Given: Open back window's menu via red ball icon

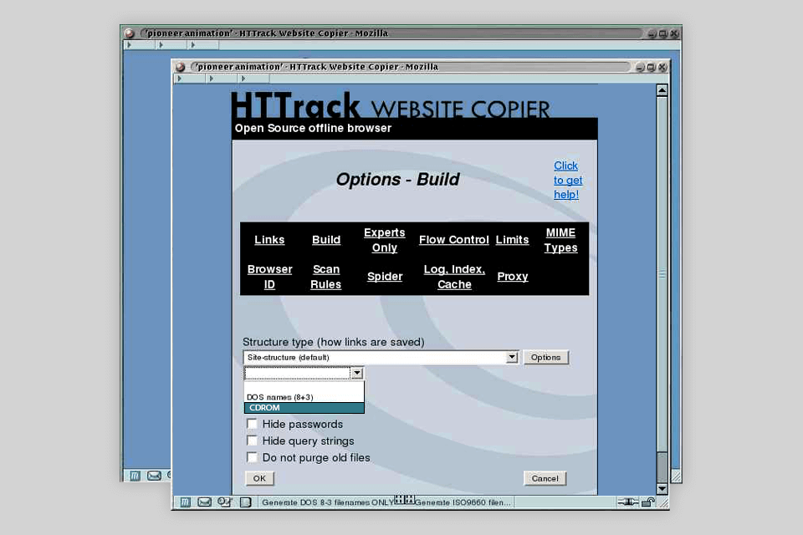Looking at the screenshot, I should tap(130, 33).
